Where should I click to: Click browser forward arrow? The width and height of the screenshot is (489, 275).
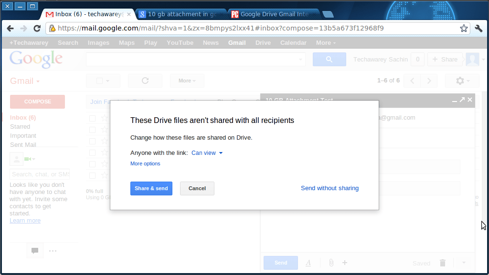pyautogui.click(x=24, y=28)
